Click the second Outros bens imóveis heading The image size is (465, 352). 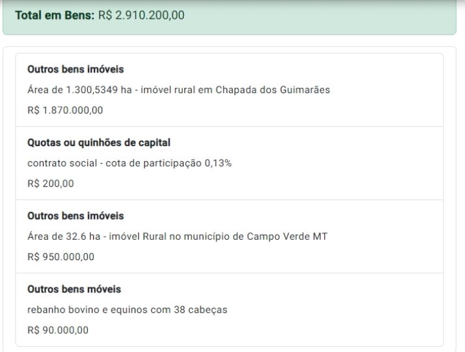[76, 216]
